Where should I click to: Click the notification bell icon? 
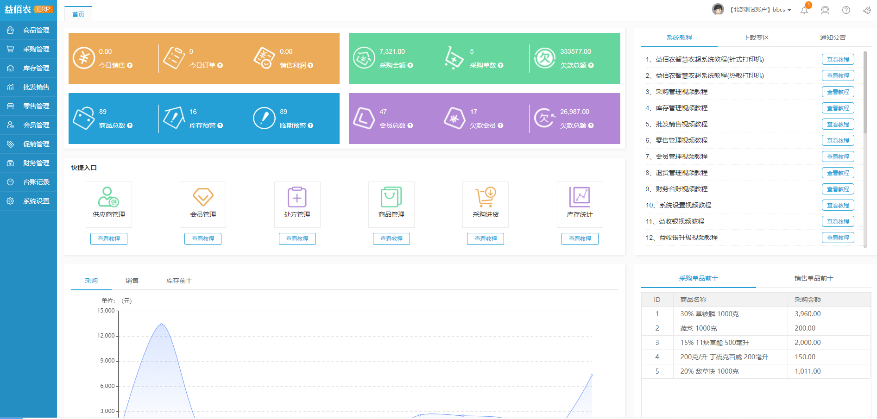tap(804, 10)
